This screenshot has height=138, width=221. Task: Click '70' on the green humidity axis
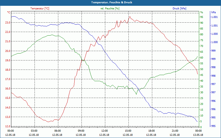(x=202, y=46)
